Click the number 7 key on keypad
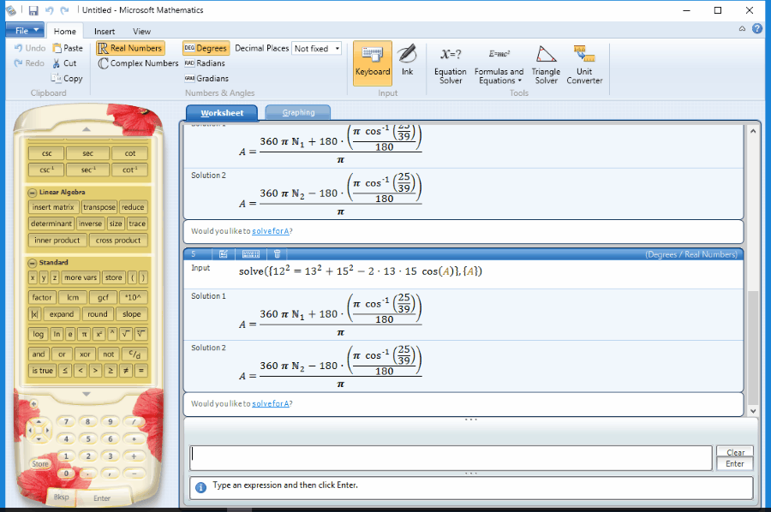The height and width of the screenshot is (512, 771). (x=66, y=421)
